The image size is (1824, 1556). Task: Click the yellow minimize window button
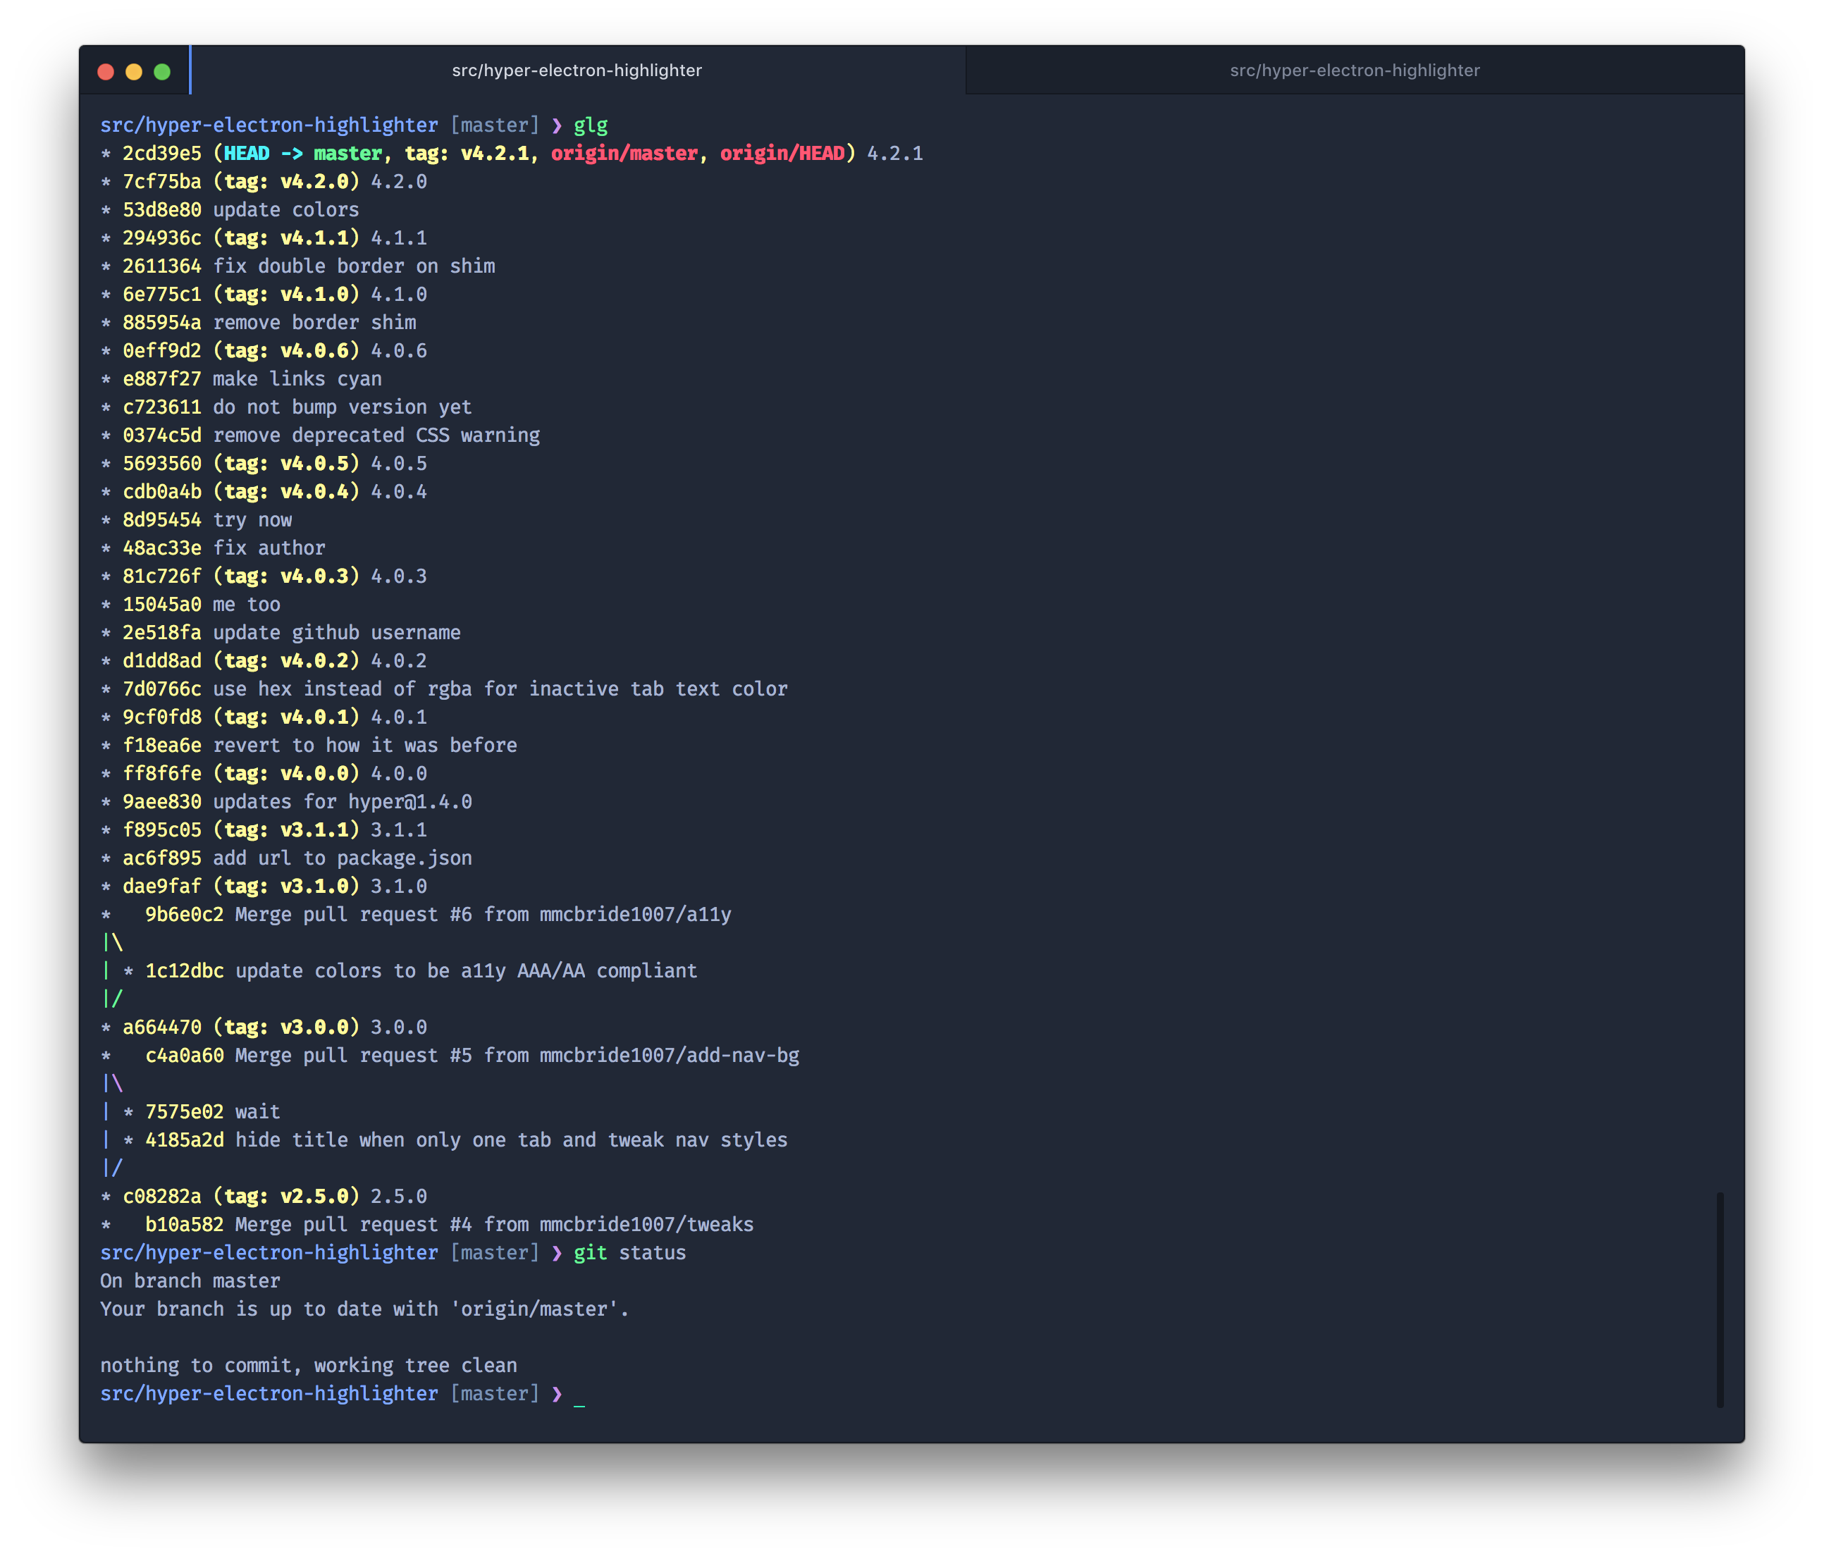pyautogui.click(x=134, y=72)
